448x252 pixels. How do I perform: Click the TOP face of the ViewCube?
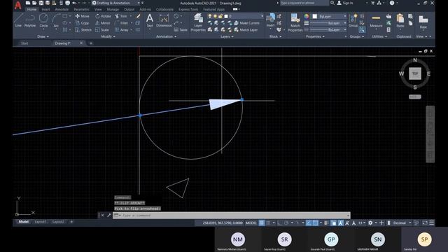click(x=415, y=73)
